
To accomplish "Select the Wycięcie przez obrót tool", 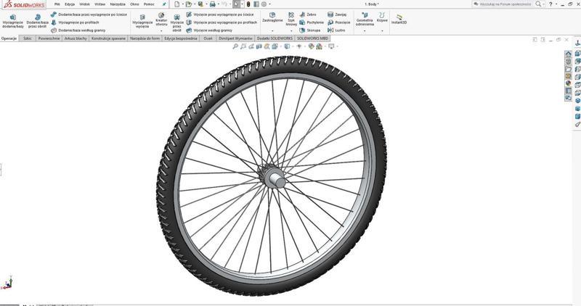I will [x=176, y=23].
